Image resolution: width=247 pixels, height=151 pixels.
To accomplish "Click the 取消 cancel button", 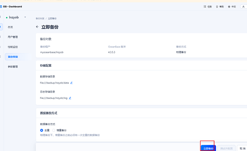I will tap(242, 148).
